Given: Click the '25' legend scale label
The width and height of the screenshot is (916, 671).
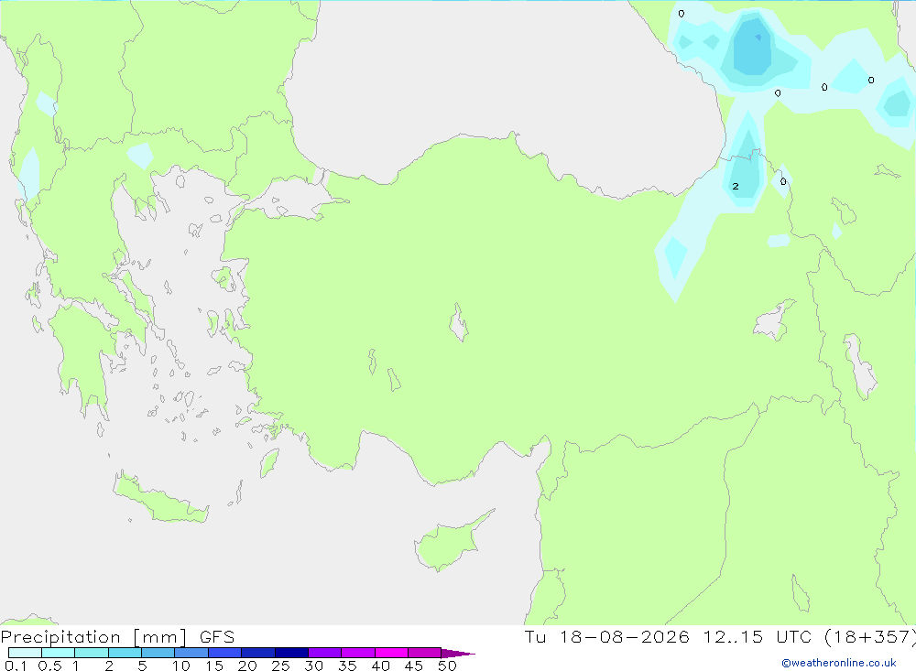Looking at the screenshot, I should pyautogui.click(x=280, y=666).
